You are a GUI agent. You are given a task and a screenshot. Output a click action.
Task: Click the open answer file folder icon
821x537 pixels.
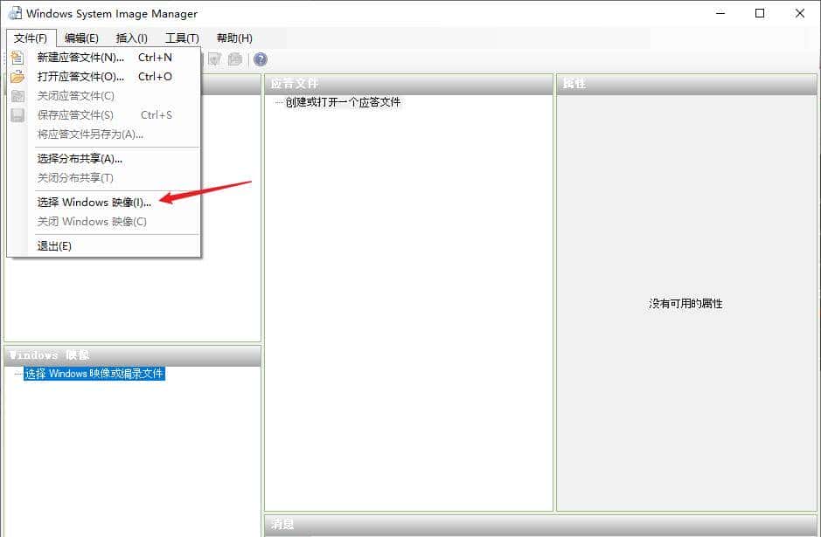pos(17,77)
